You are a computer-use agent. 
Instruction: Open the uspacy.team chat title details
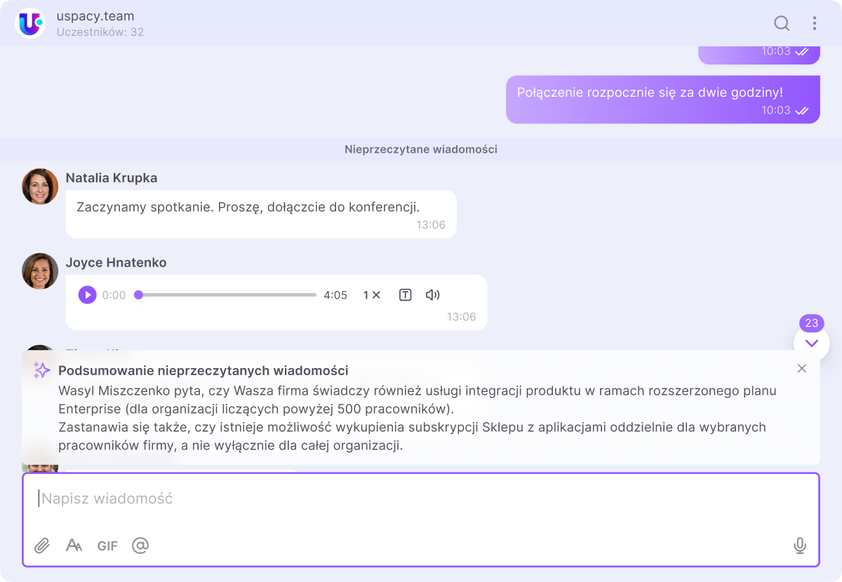click(x=95, y=16)
